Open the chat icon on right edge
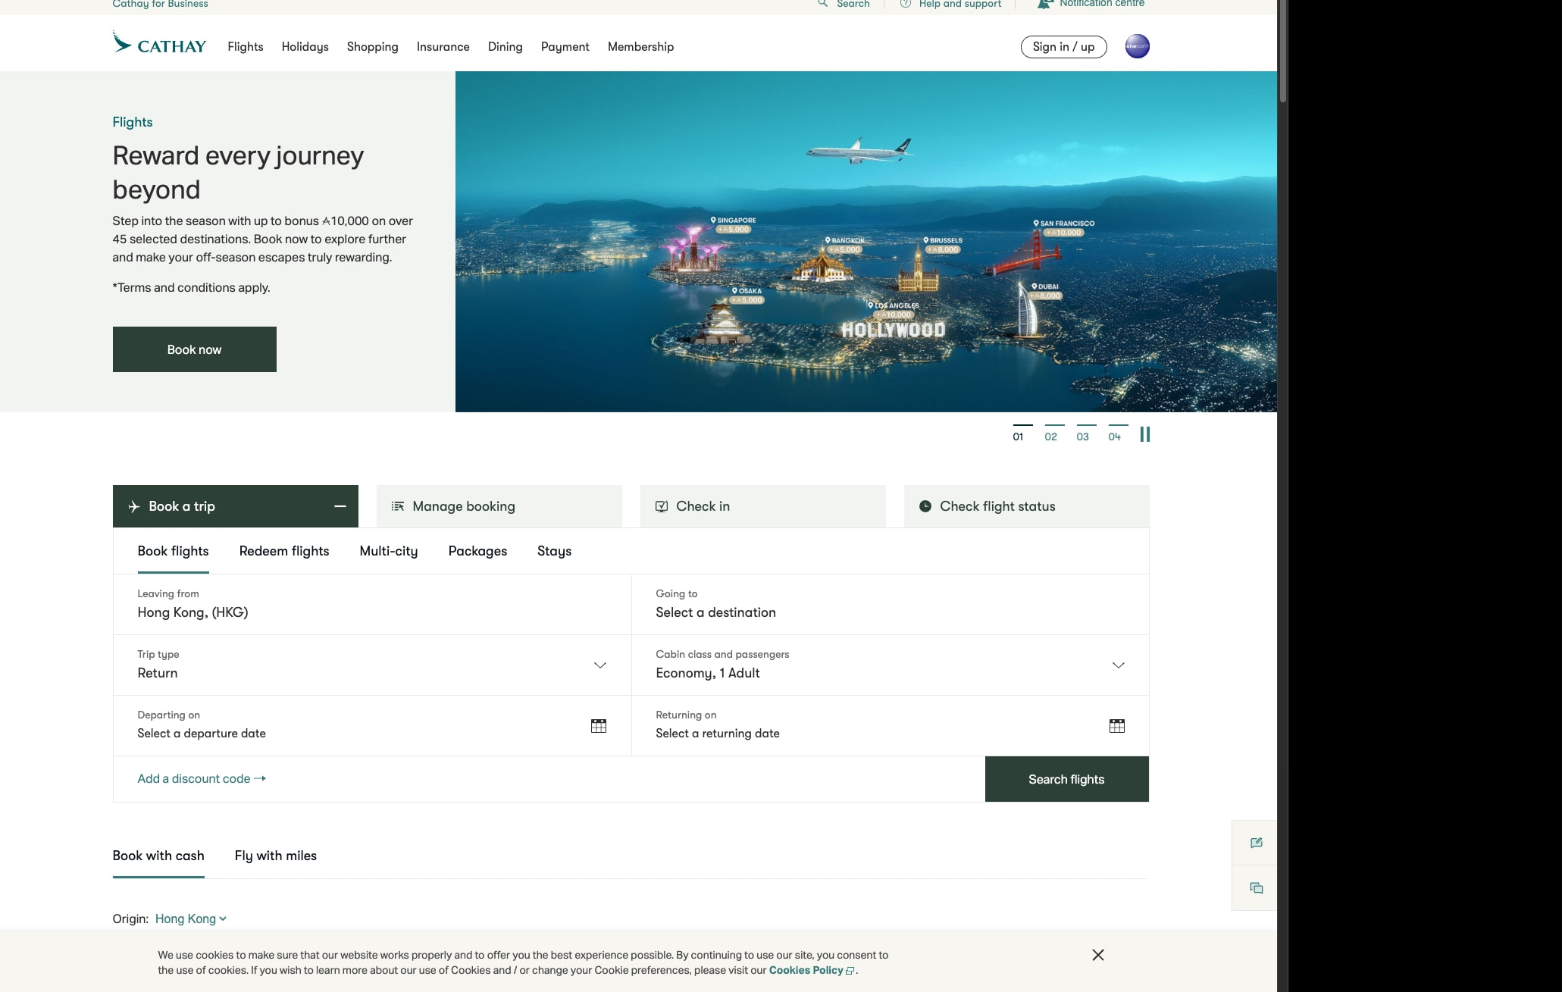The width and height of the screenshot is (1562, 992). pyautogui.click(x=1256, y=888)
